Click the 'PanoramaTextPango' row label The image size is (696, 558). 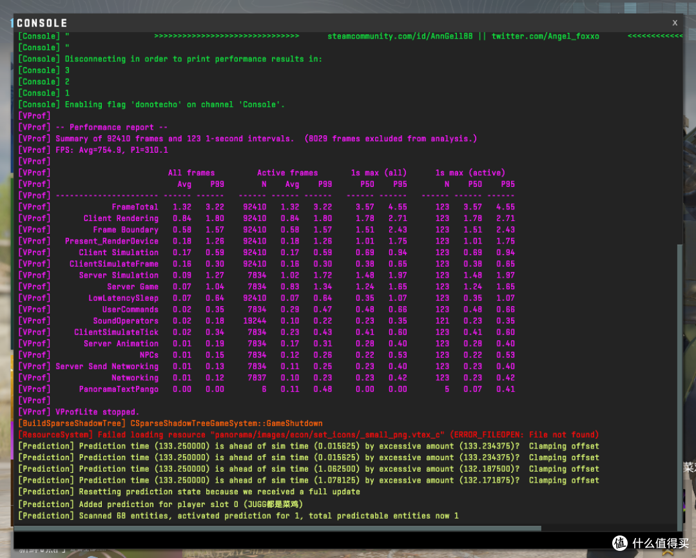pyautogui.click(x=119, y=389)
